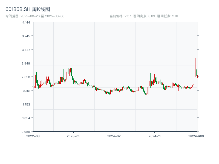Click the y-axis label 4.144
Screen dimensions: 219x164
pos(26,22)
